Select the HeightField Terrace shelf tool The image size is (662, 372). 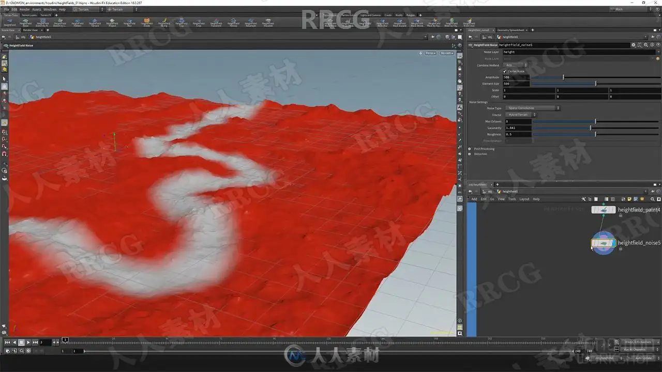(95, 23)
